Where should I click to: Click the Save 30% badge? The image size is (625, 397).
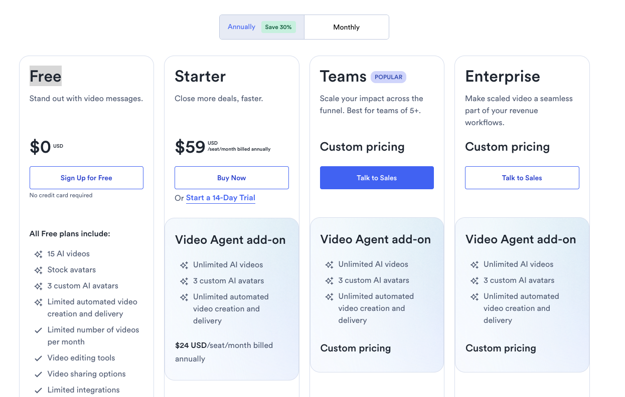pyautogui.click(x=278, y=27)
